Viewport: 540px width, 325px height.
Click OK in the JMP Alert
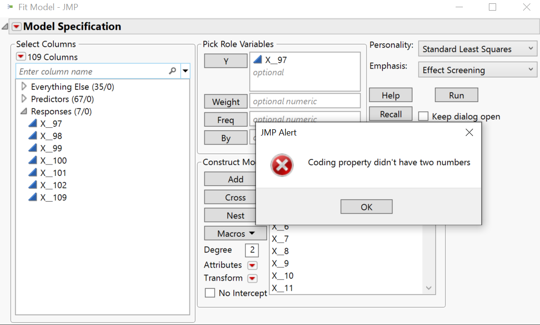point(366,207)
